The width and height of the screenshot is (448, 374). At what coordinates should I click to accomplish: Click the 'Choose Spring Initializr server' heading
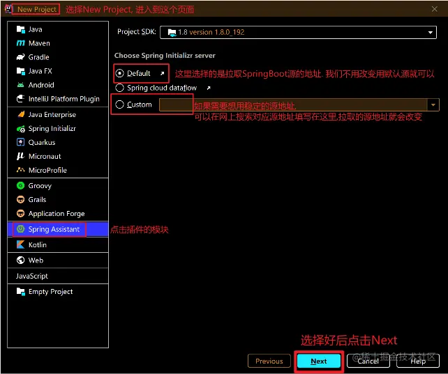click(165, 55)
